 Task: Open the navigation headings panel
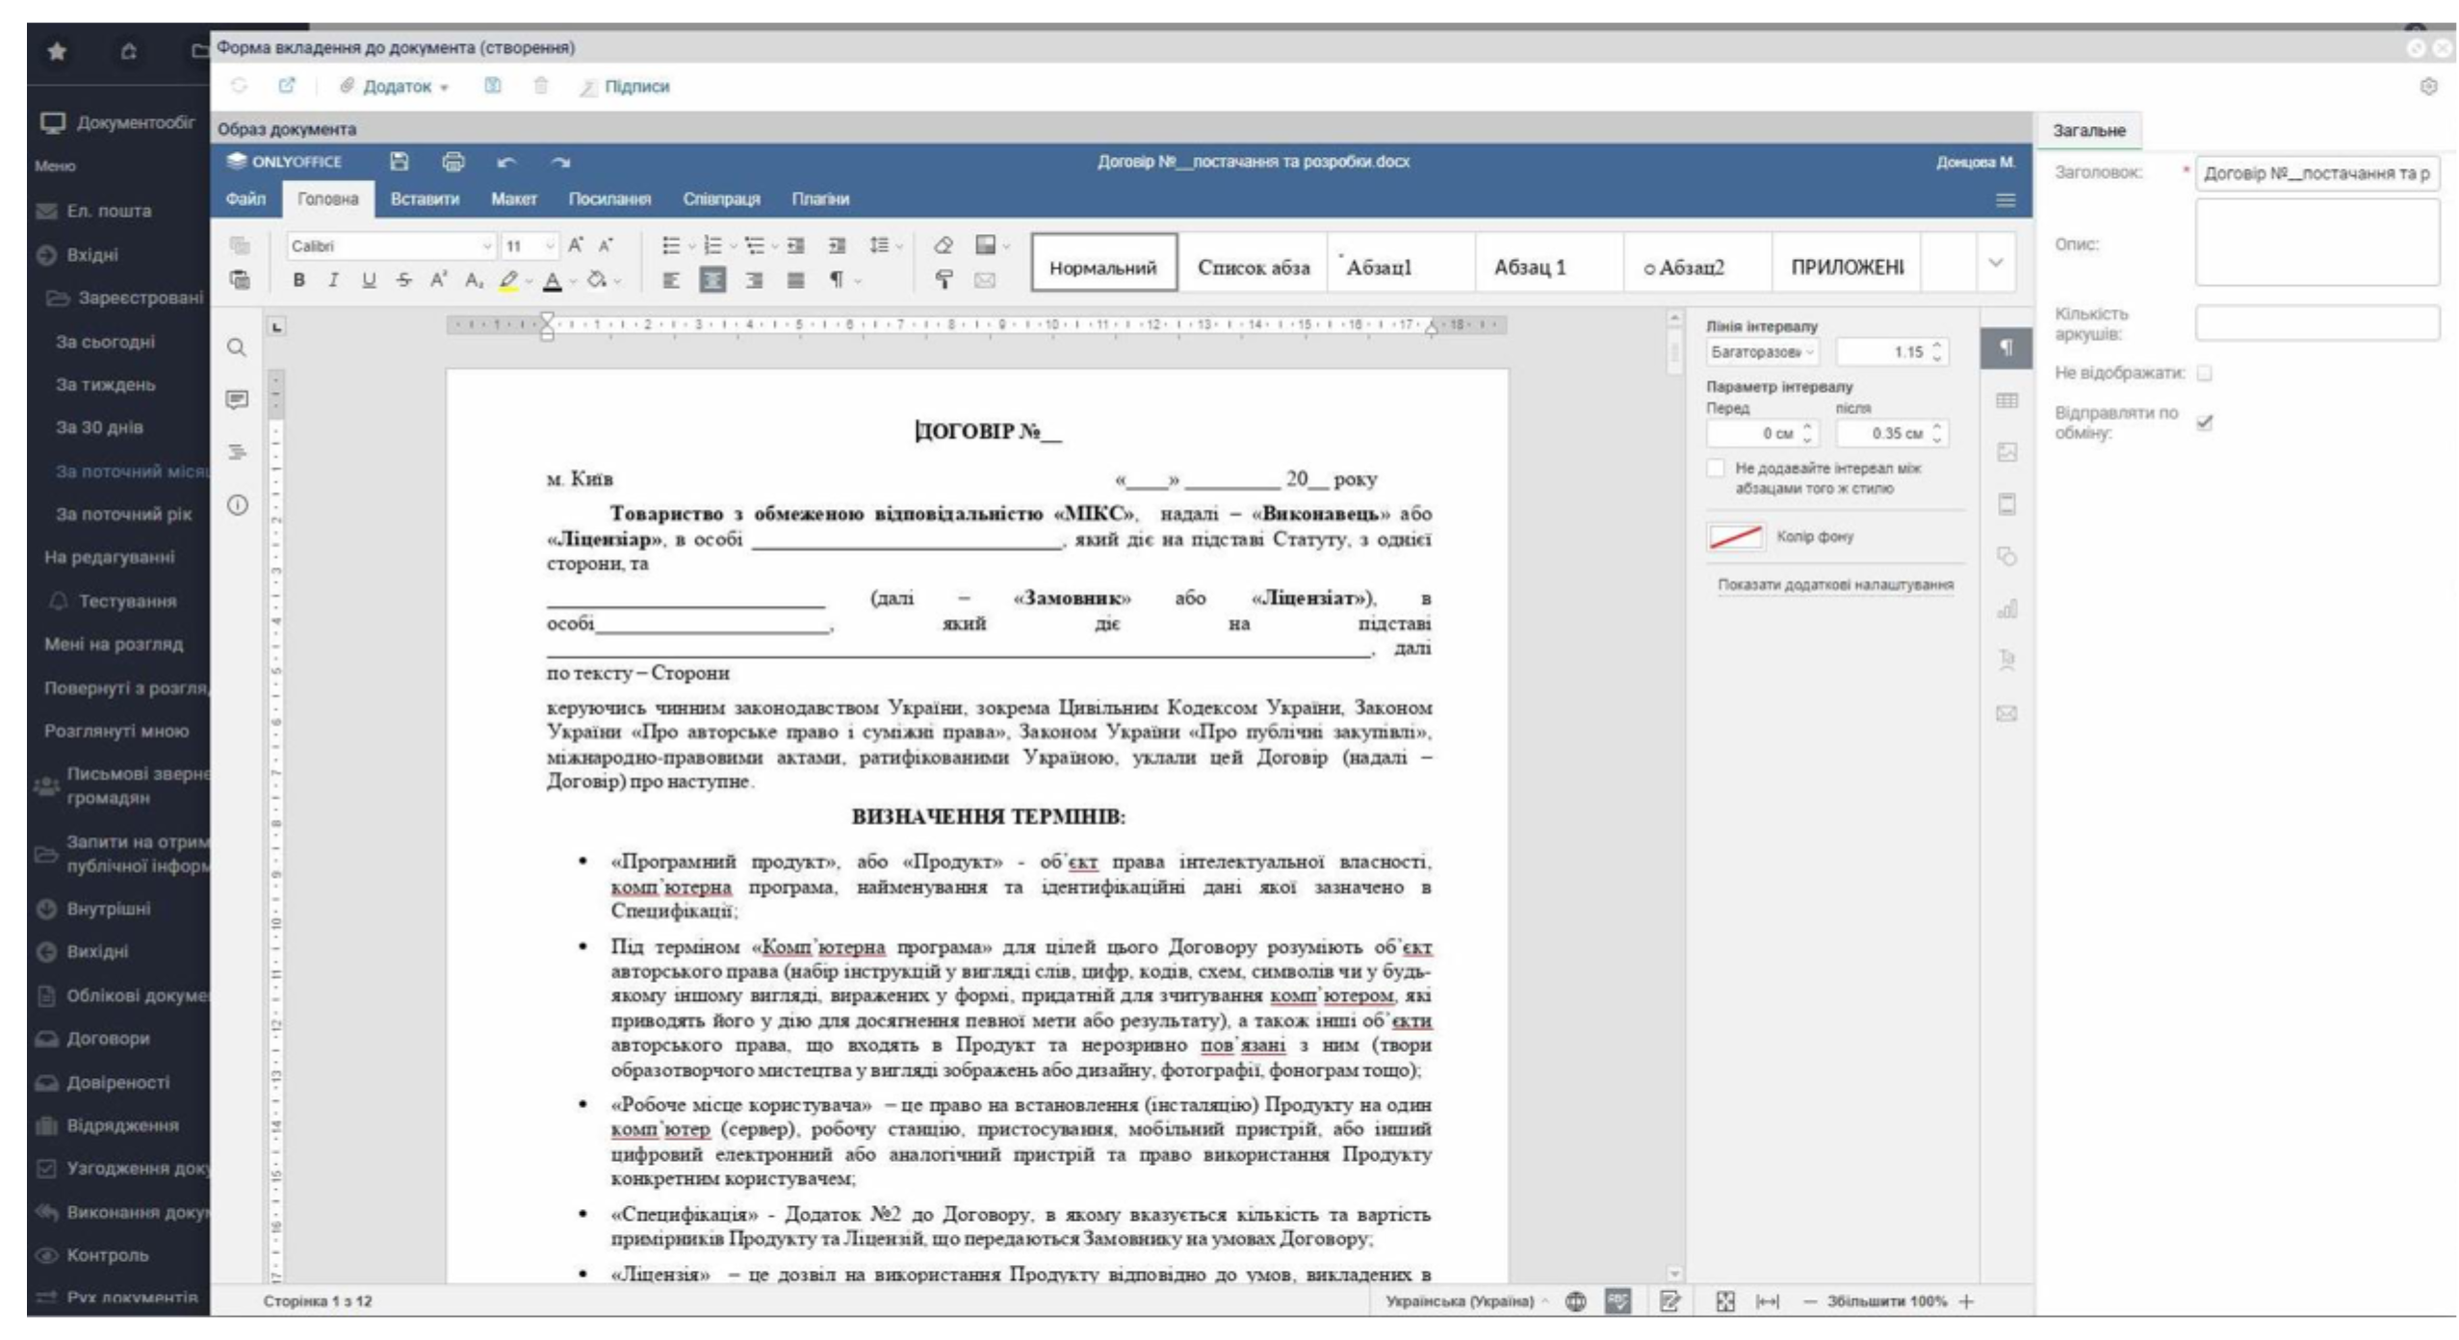(x=236, y=451)
